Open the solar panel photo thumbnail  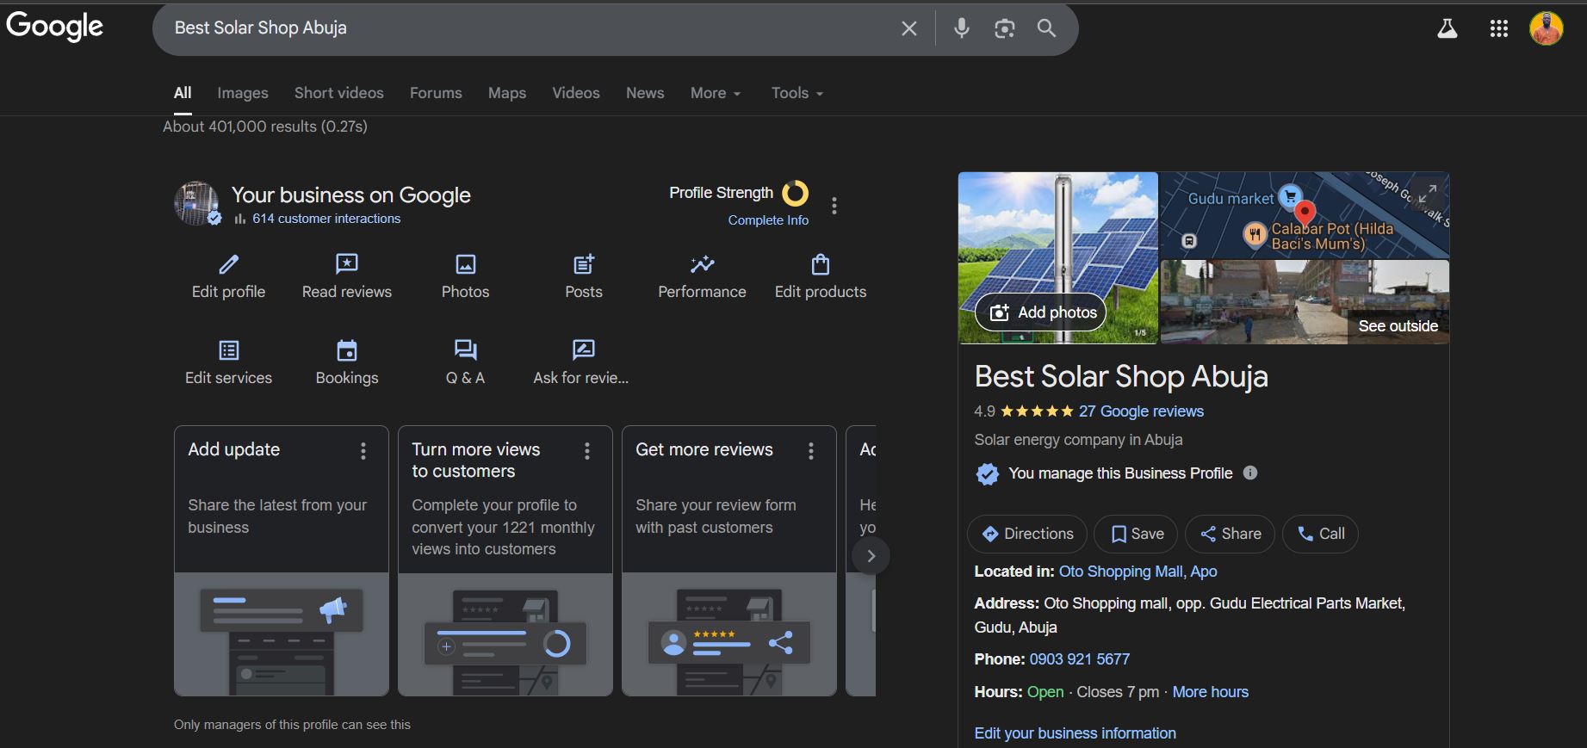tap(1058, 257)
